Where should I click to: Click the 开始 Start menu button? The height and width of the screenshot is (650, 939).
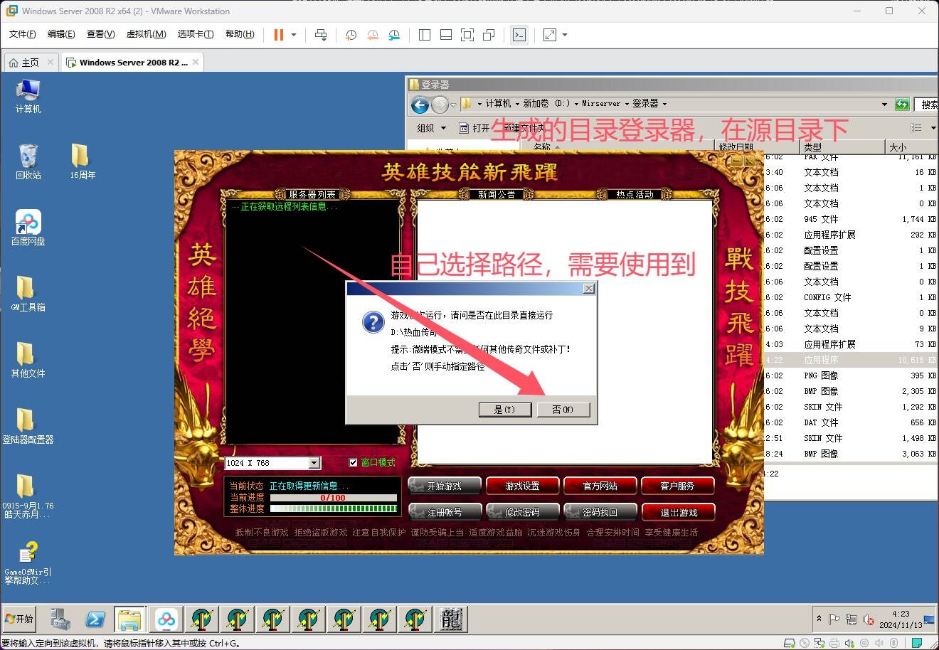coord(19,619)
